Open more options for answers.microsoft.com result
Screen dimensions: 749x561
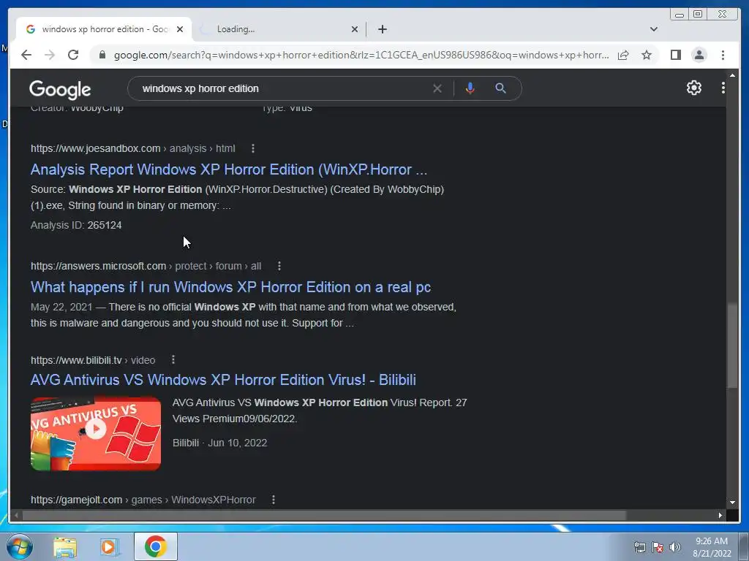tap(279, 266)
